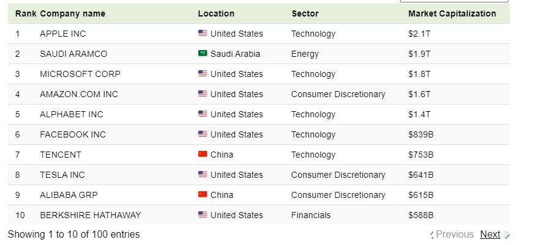533x245 pixels.
Task: Sort by the Rank column header
Action: (x=25, y=13)
